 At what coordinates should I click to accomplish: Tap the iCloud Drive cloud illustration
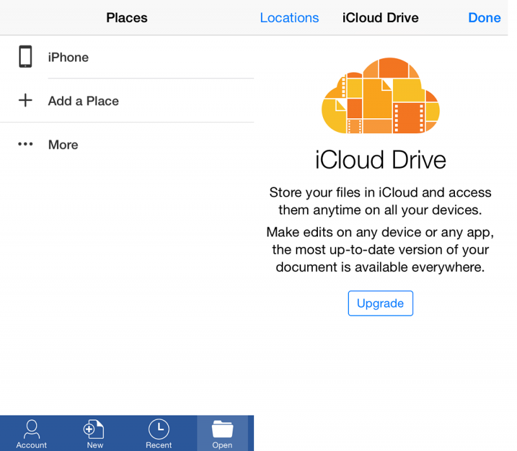381,97
